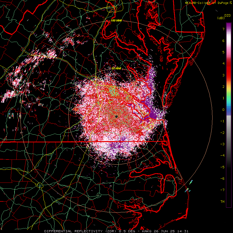Click the -1 value on the scale
This screenshot has width=233, height=233.
(222, 121)
